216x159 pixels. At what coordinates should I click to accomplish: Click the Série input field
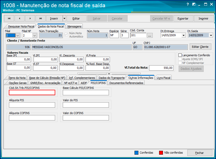click(x=125, y=35)
